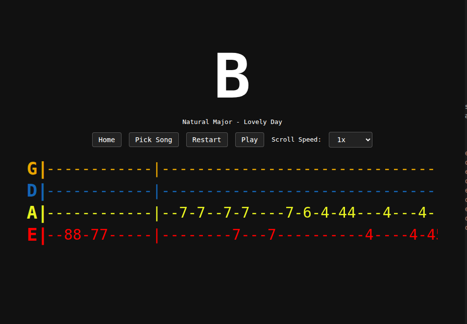Click the red 77 fret notes

click(x=99, y=235)
